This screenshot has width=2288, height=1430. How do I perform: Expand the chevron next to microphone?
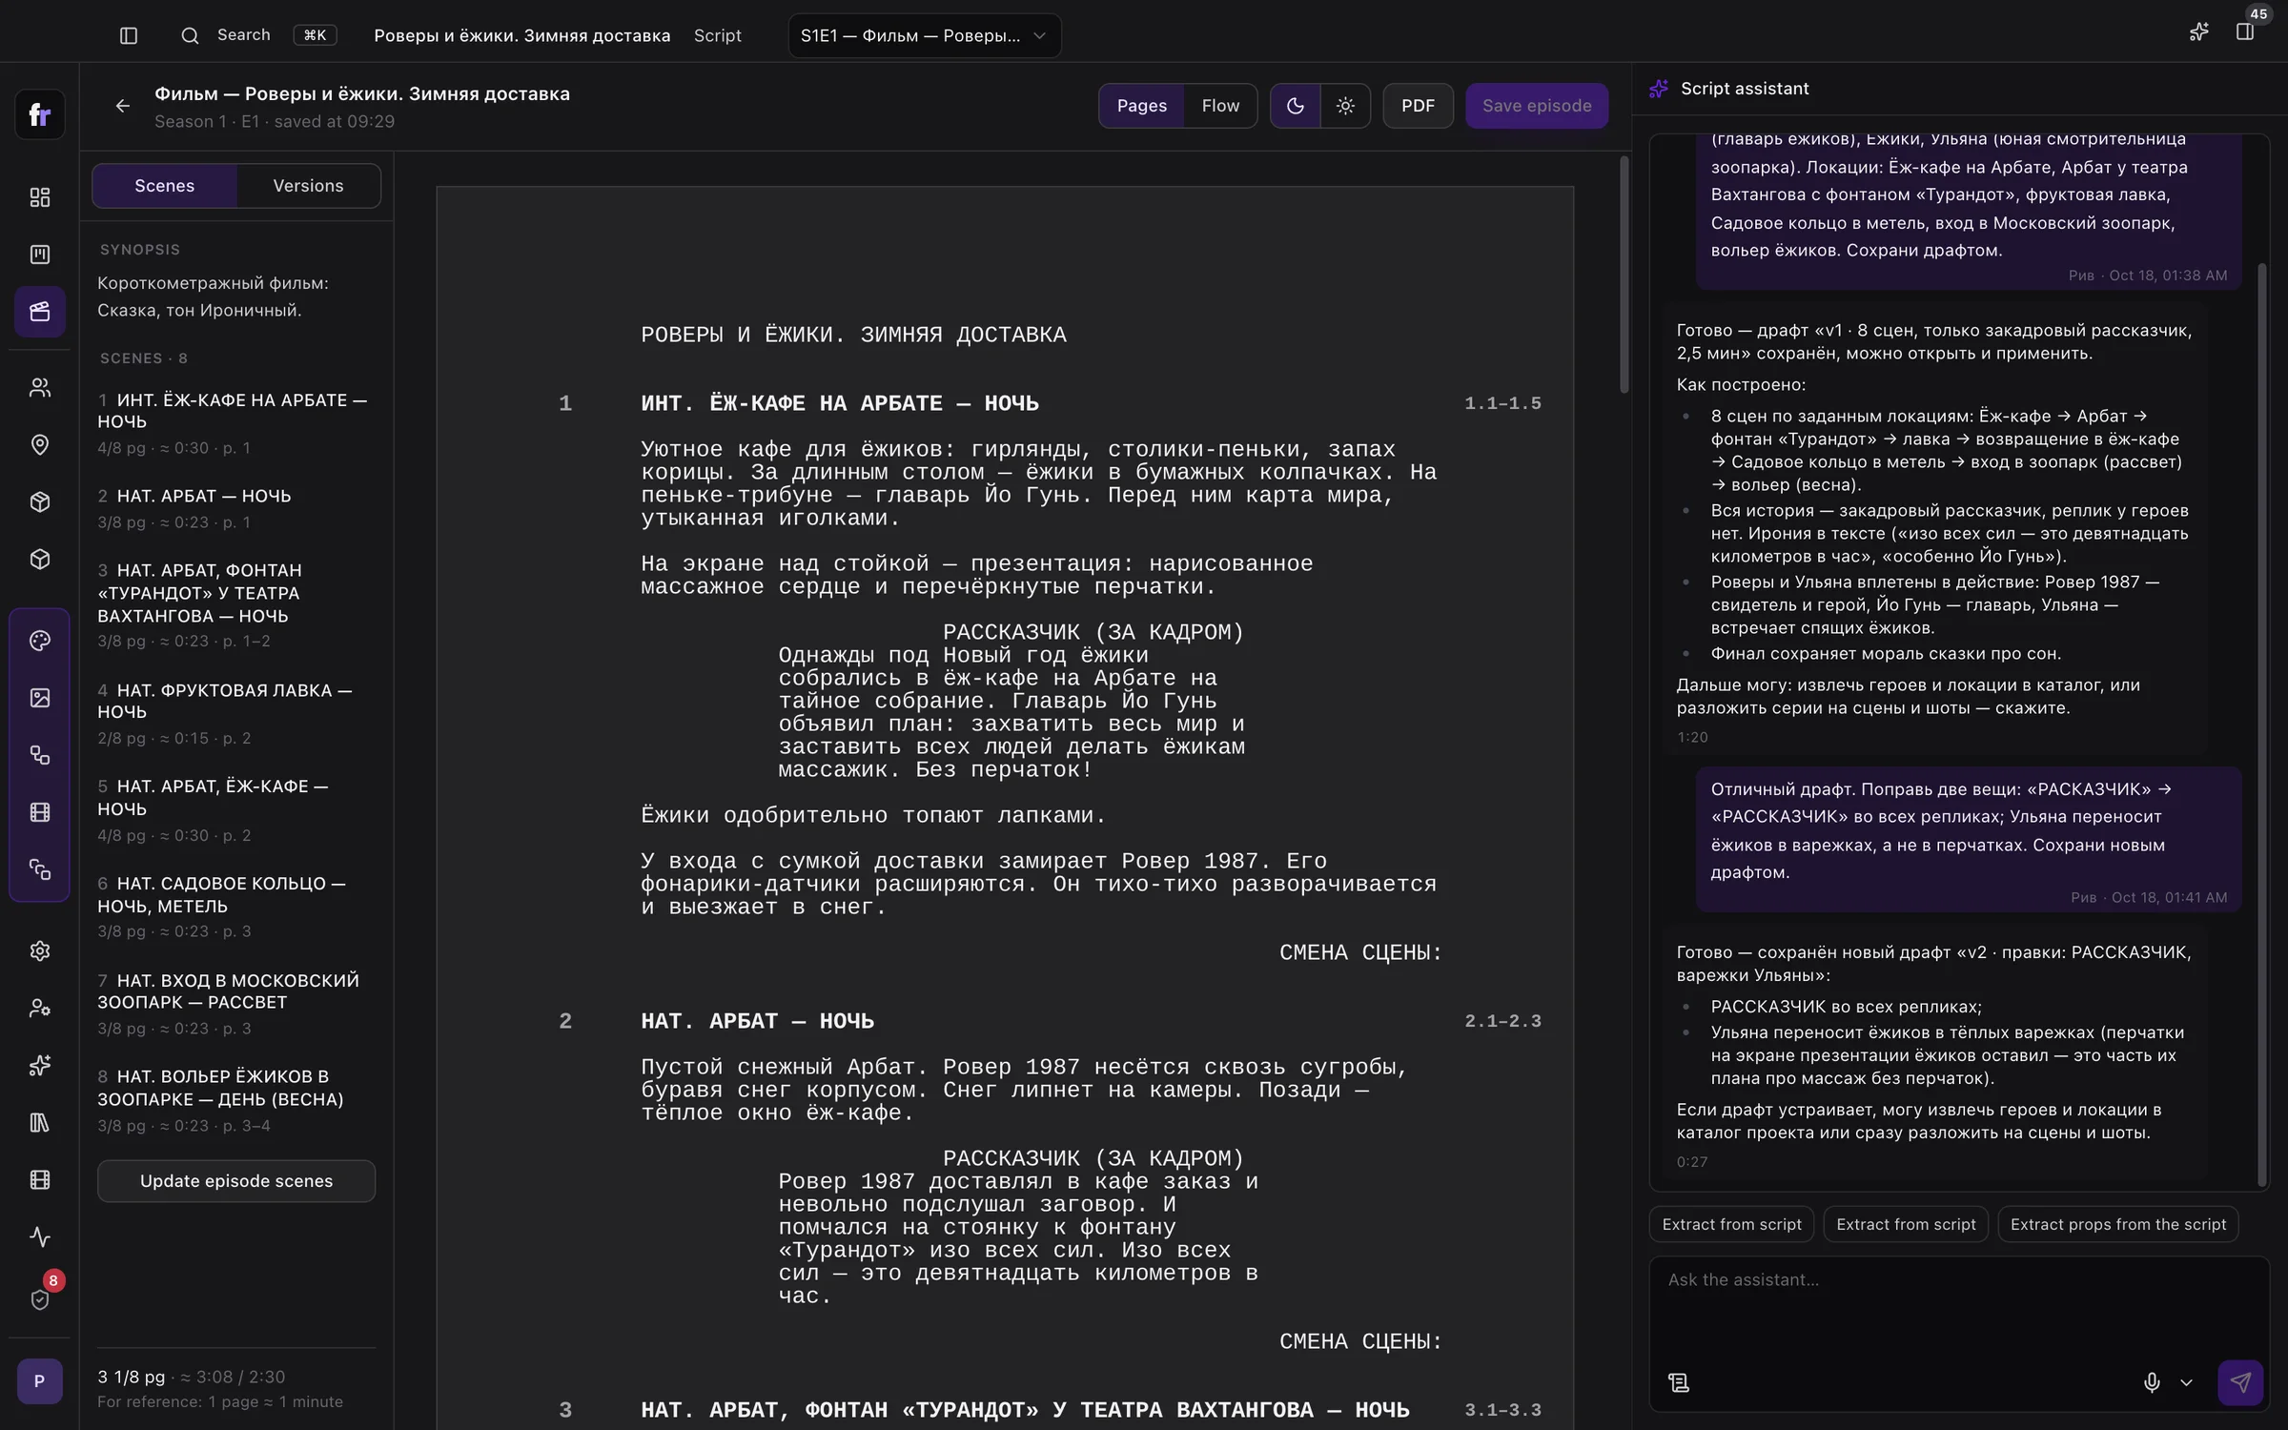click(2186, 1382)
